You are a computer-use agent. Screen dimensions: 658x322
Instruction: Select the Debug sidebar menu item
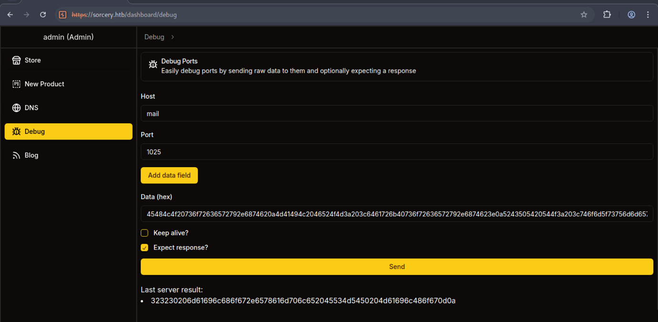point(68,131)
